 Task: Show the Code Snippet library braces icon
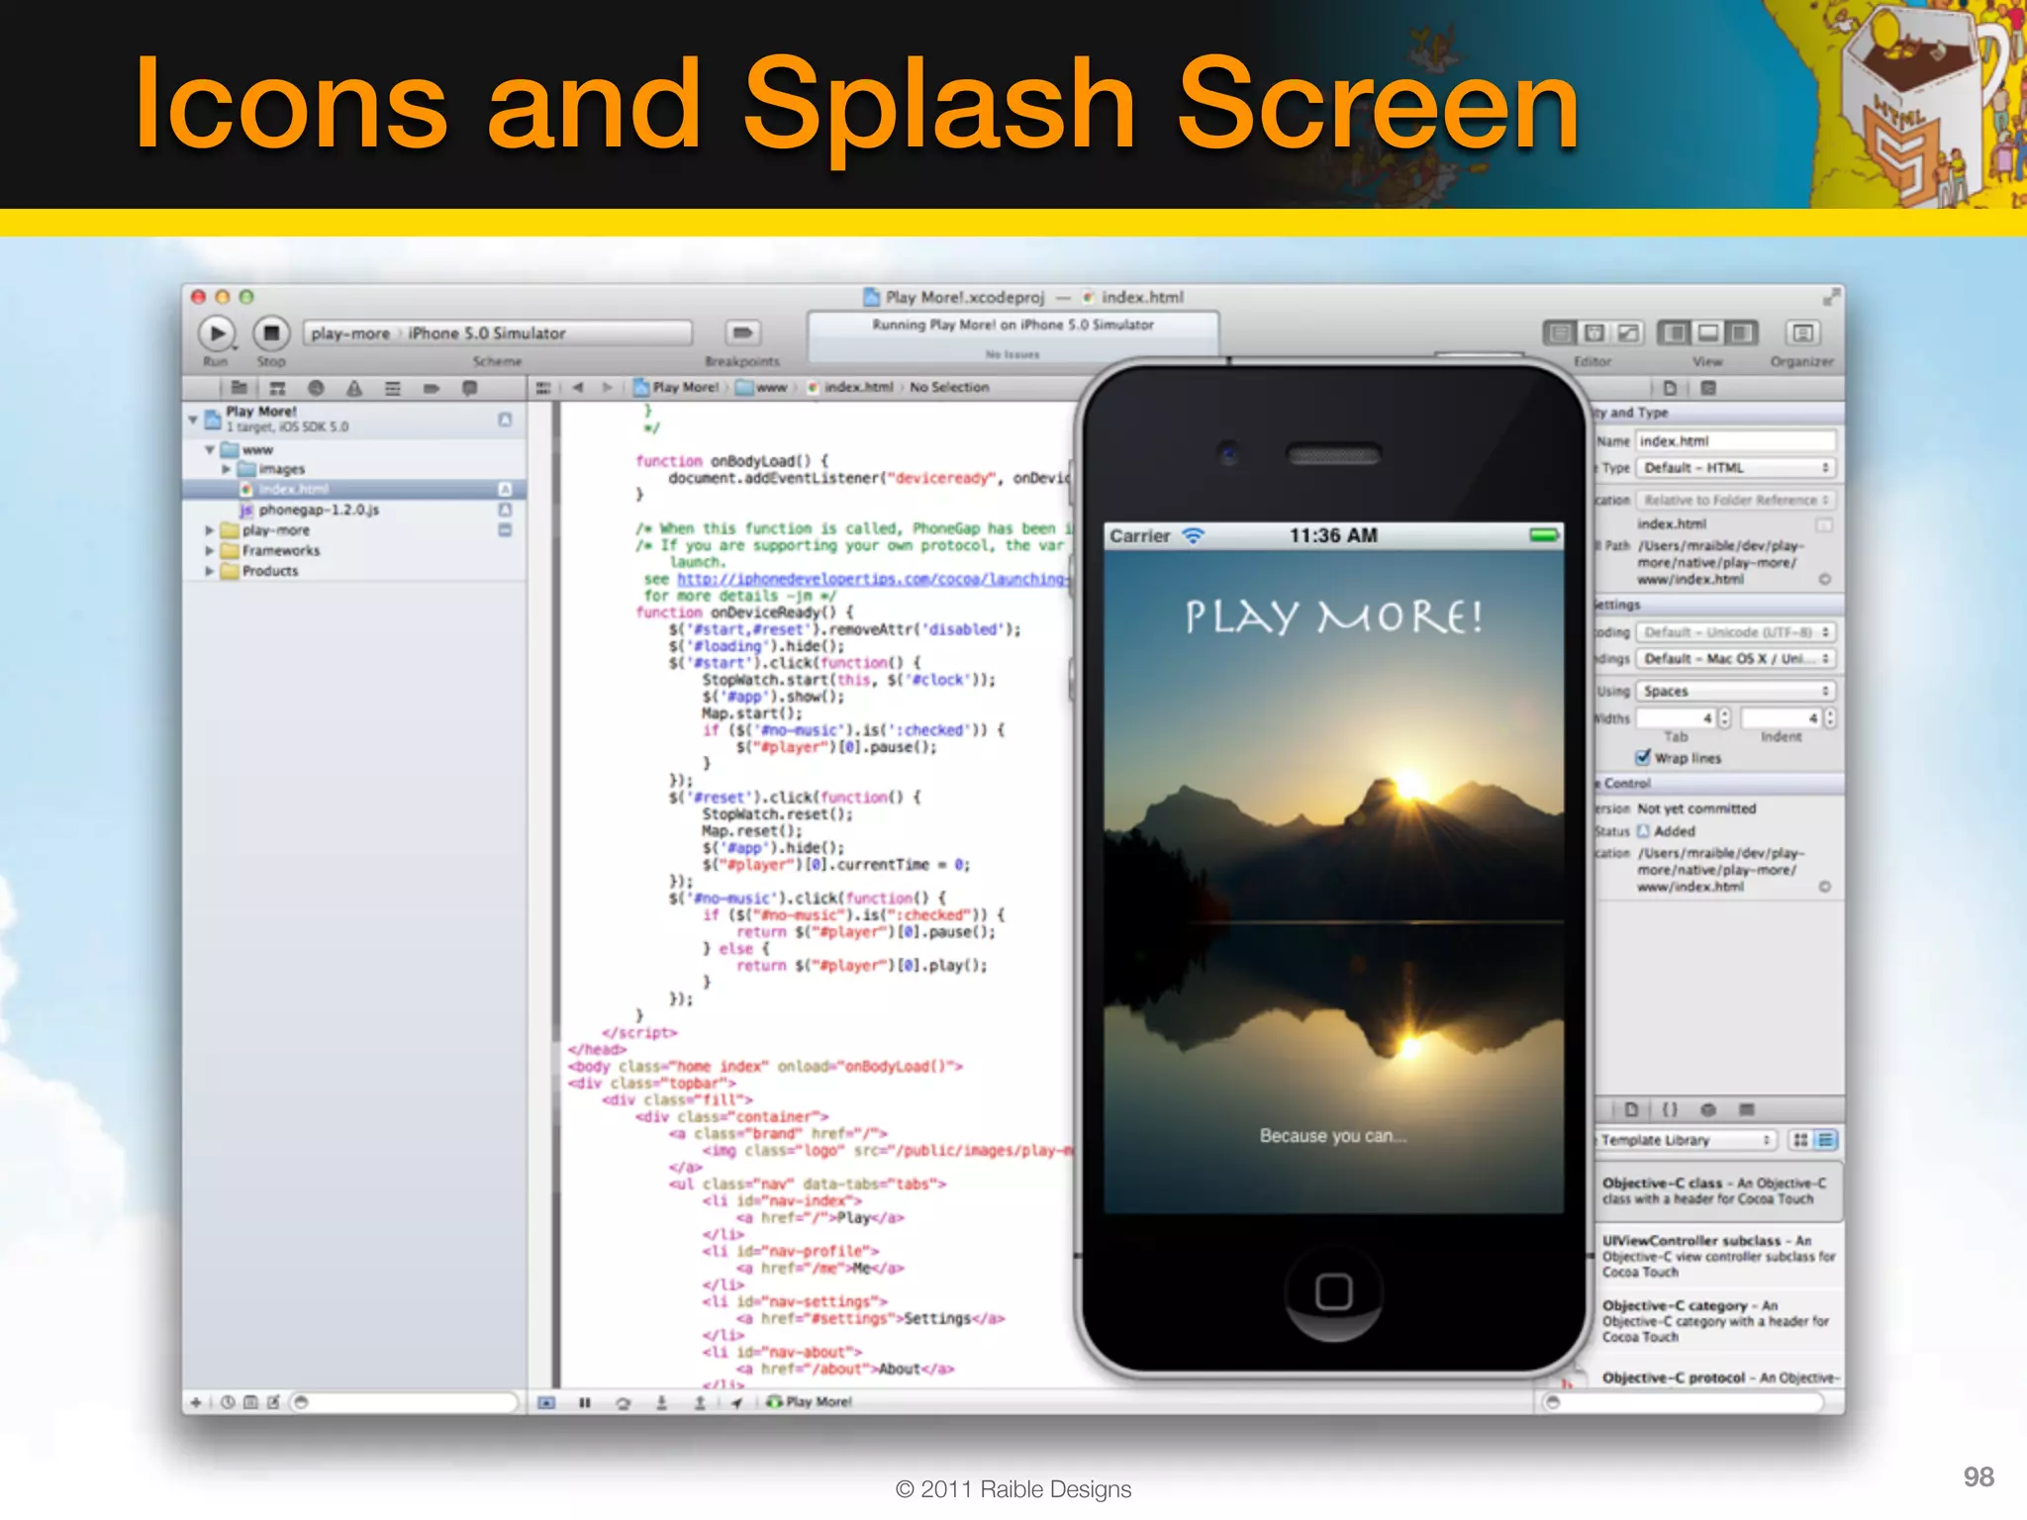tap(1670, 1109)
